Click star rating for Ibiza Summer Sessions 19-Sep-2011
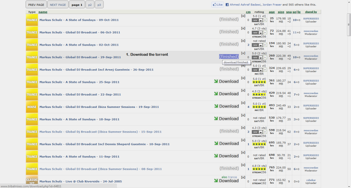Image resolution: width=351 pixels, height=188 pixels. tap(259, 107)
